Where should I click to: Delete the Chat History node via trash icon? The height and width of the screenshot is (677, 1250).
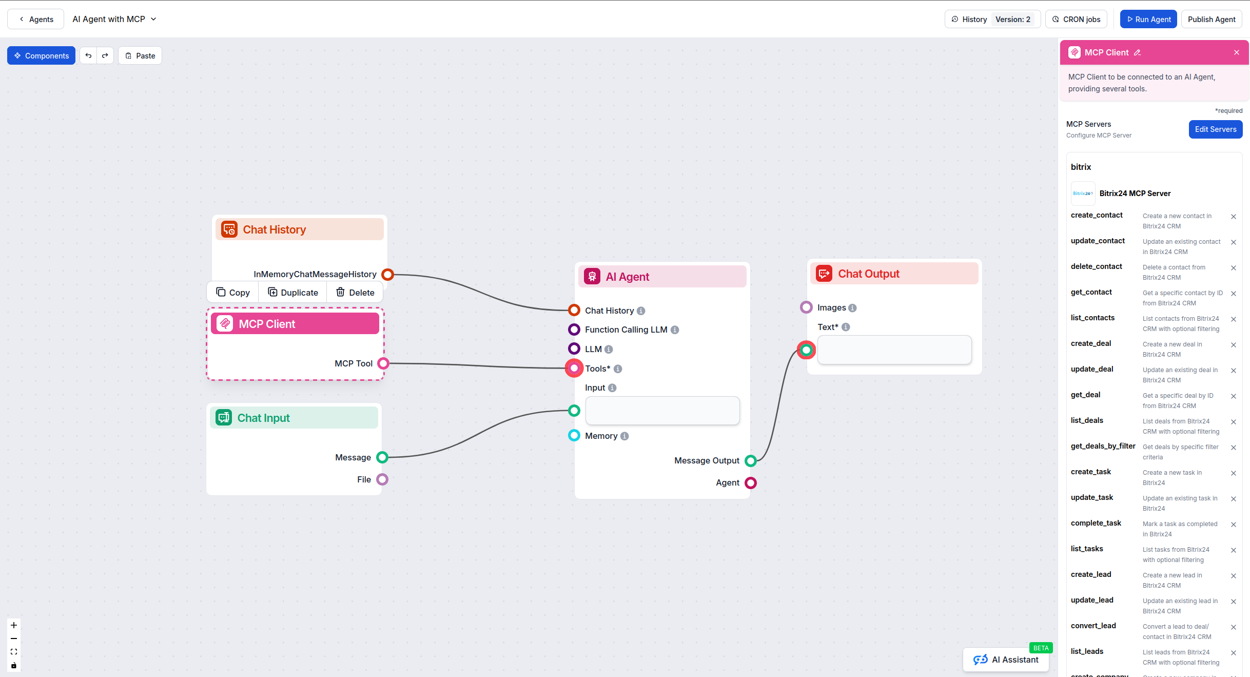click(354, 292)
